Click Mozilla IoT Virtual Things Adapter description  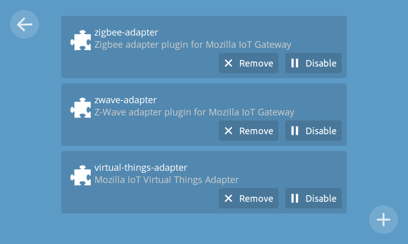tap(167, 179)
